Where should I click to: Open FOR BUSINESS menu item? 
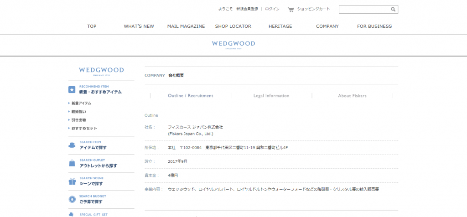point(374,26)
